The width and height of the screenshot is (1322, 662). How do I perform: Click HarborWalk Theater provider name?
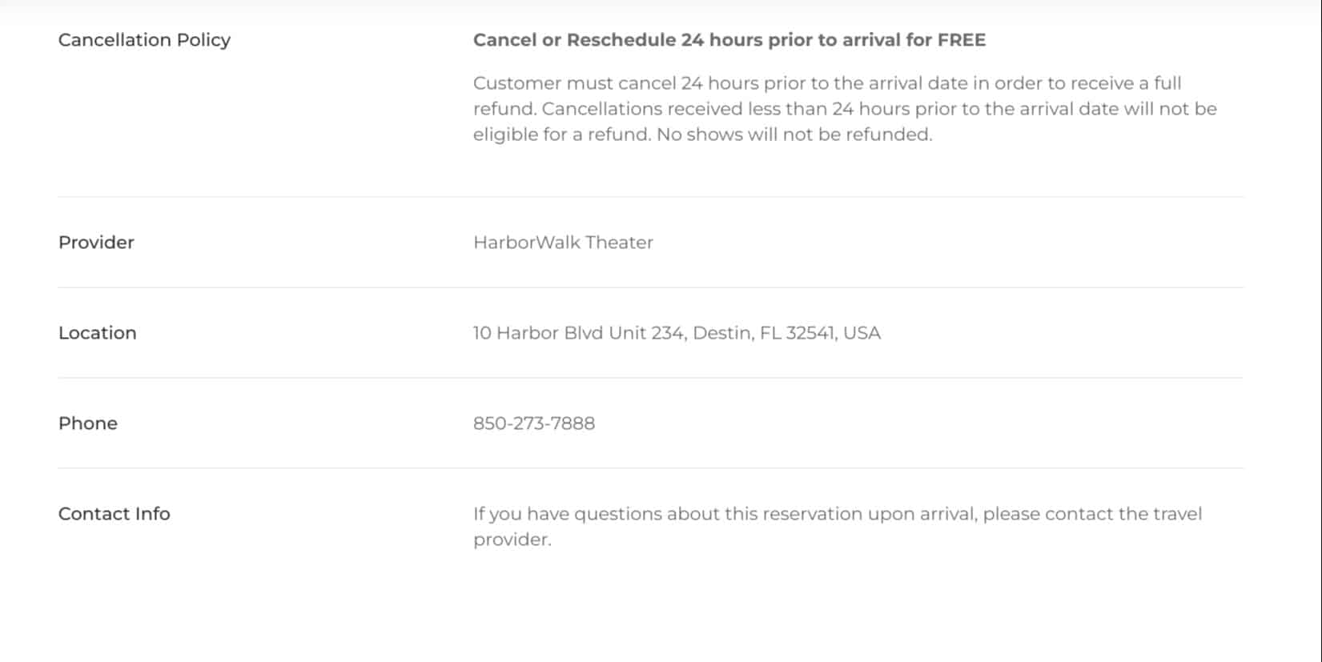[x=563, y=243]
